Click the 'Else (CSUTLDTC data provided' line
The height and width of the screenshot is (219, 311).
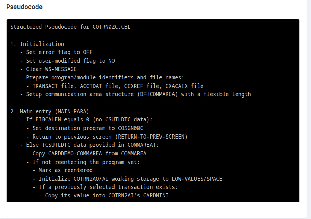coord(92,145)
